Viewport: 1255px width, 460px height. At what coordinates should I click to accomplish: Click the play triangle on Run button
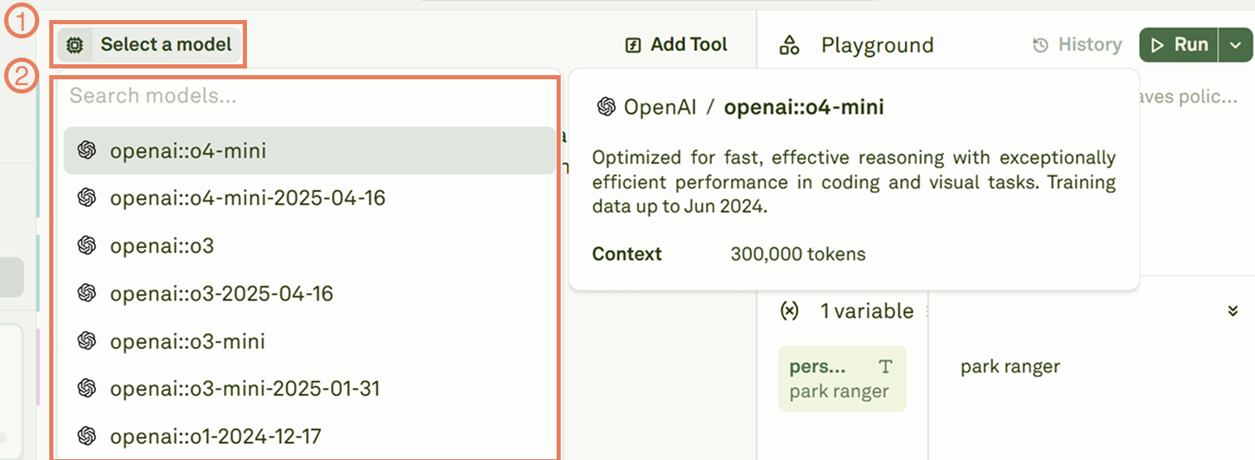click(x=1158, y=45)
